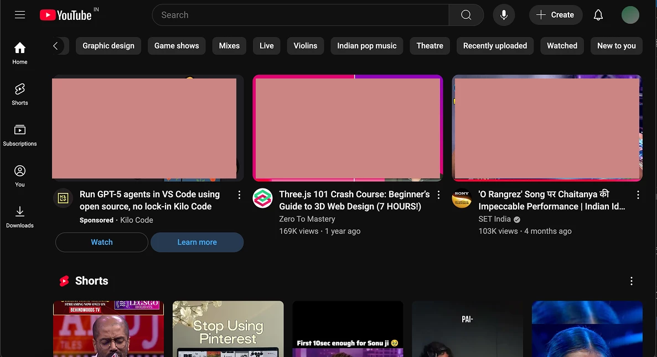
Task: Open options for O Rangrez video
Action: tap(638, 195)
